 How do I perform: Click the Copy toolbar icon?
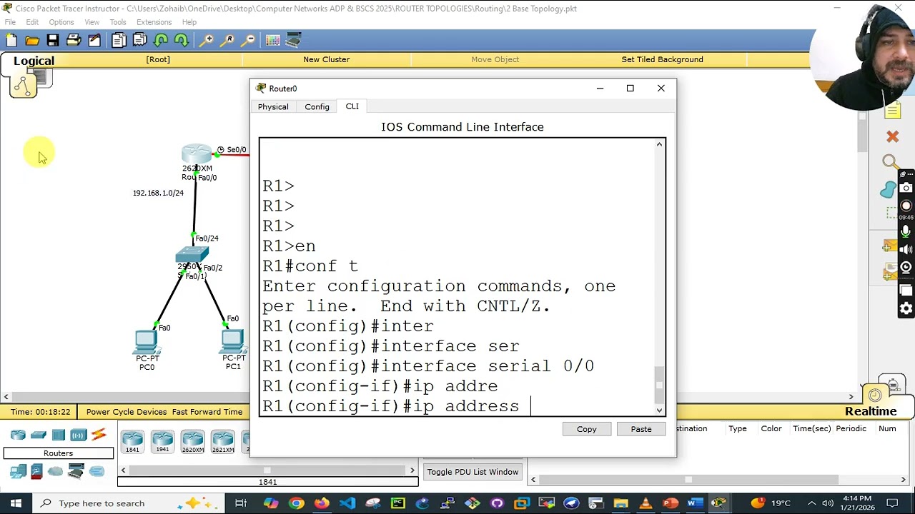click(x=119, y=41)
